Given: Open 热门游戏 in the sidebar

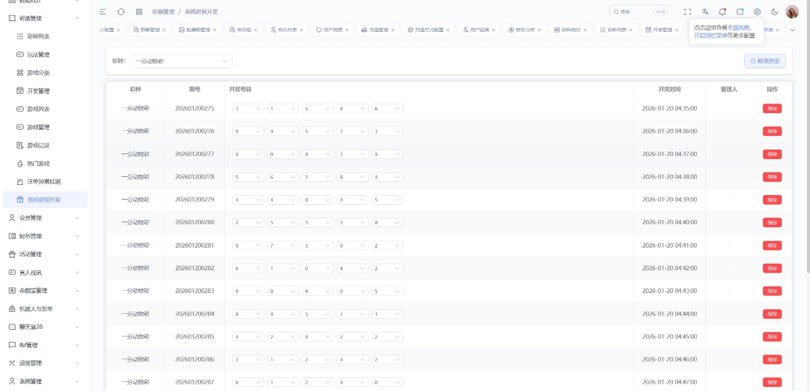Looking at the screenshot, I should point(38,164).
